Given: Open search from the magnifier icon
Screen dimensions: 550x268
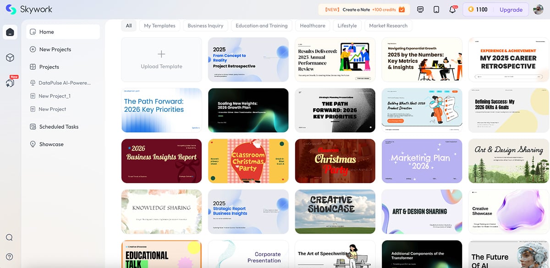Looking at the screenshot, I should [10, 237].
